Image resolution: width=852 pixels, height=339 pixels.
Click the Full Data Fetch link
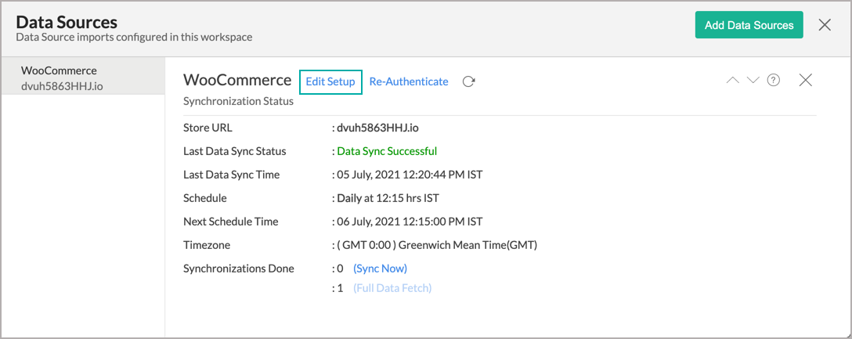pyautogui.click(x=392, y=288)
